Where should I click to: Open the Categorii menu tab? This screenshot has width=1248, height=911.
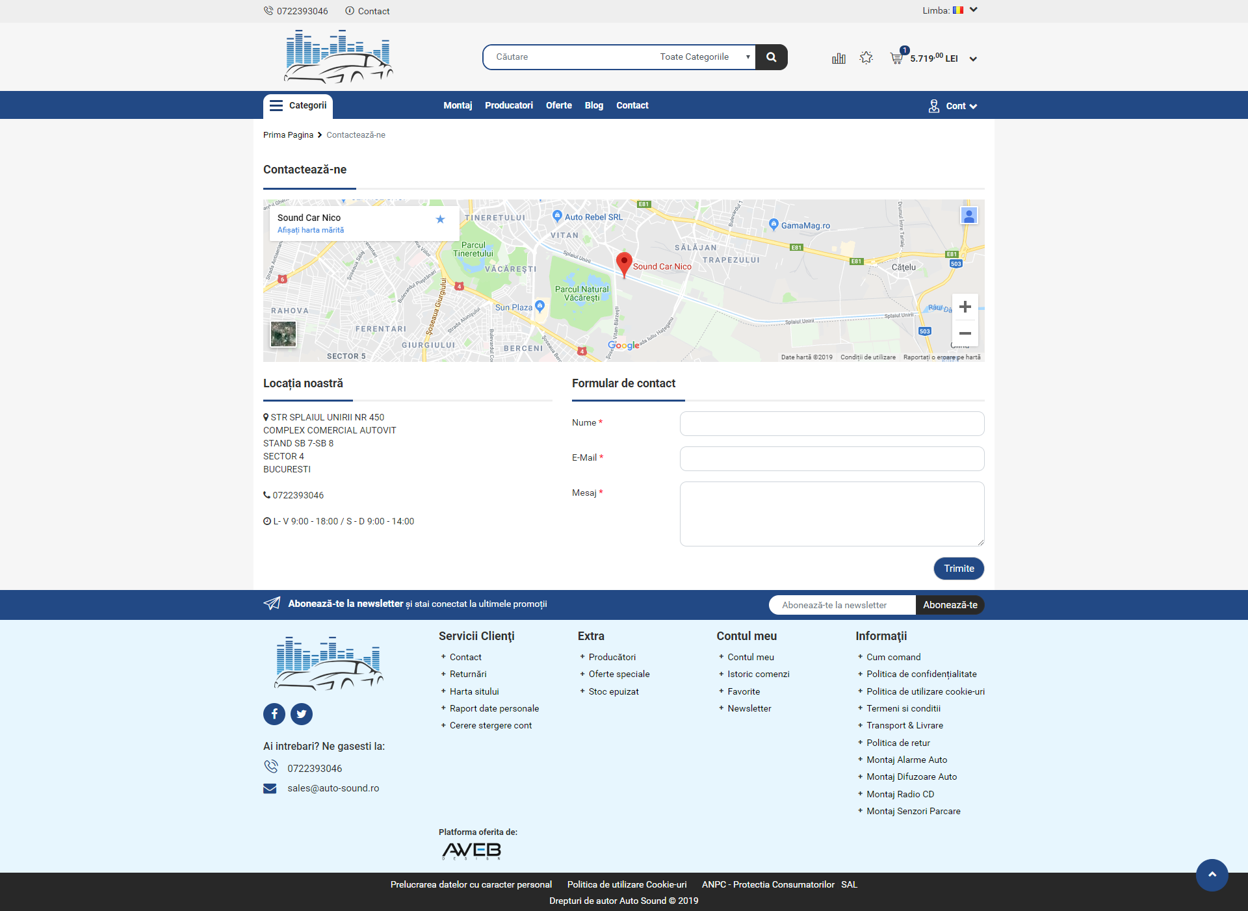tap(298, 106)
